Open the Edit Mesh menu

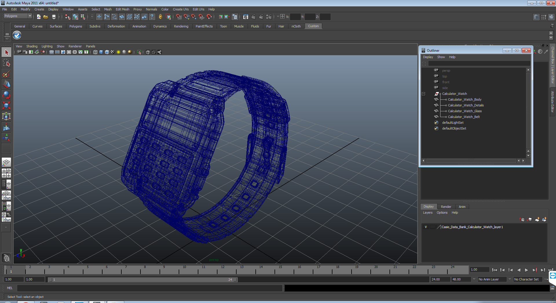click(122, 9)
